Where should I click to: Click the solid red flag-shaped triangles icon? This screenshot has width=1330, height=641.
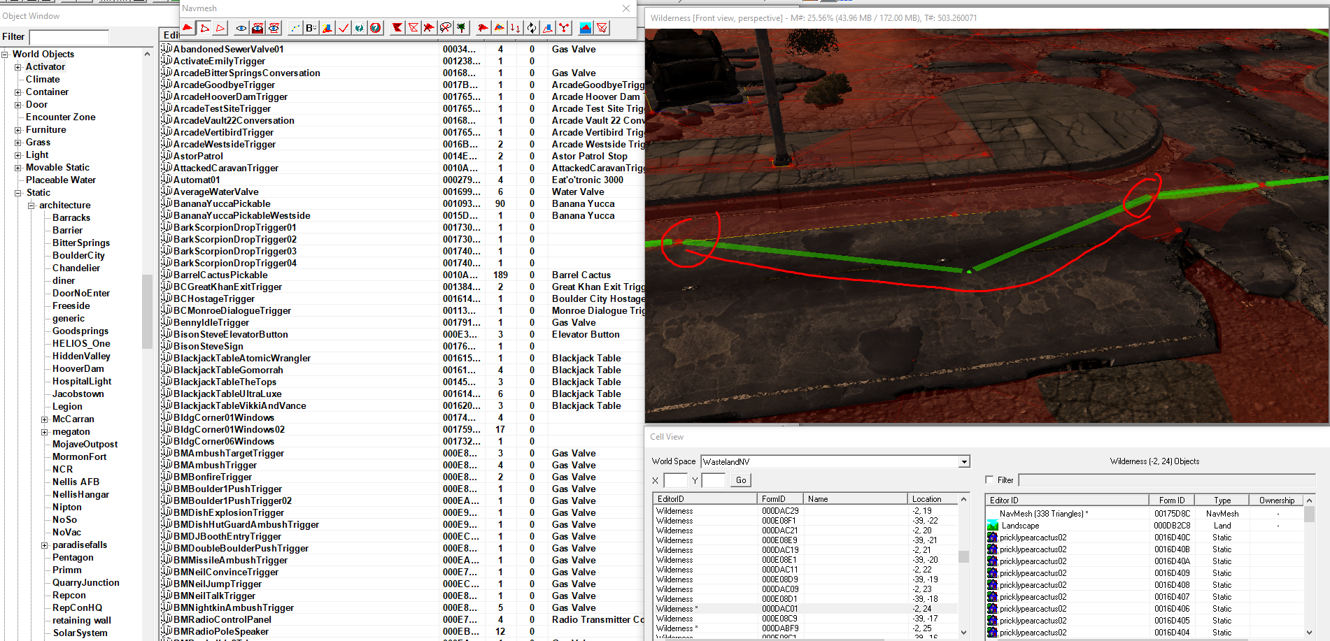click(x=397, y=28)
